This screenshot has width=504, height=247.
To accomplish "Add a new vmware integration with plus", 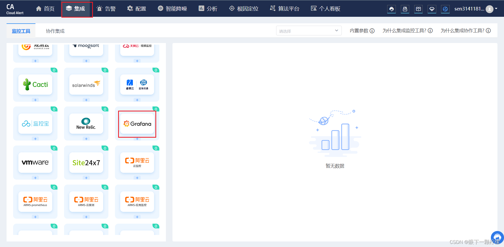I will coord(35,178).
